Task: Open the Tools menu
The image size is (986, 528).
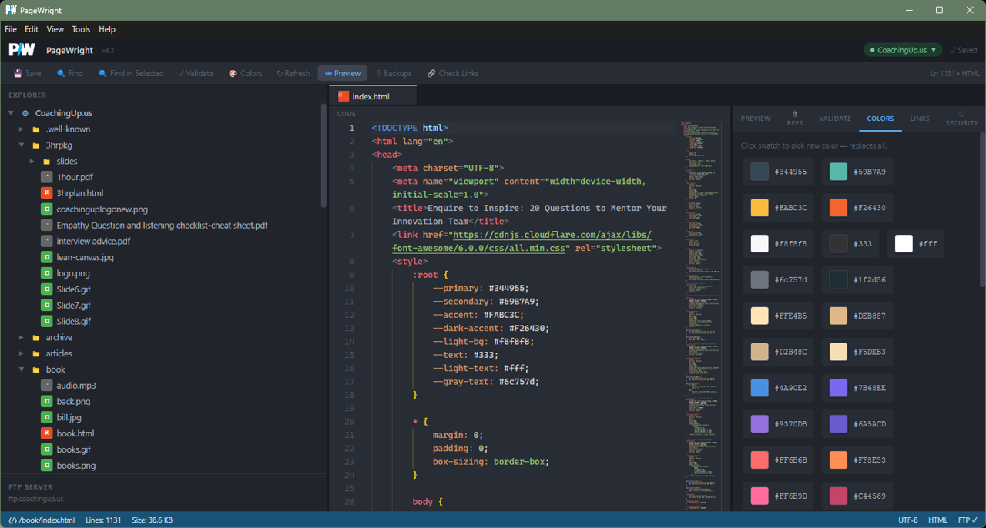Action: click(81, 29)
